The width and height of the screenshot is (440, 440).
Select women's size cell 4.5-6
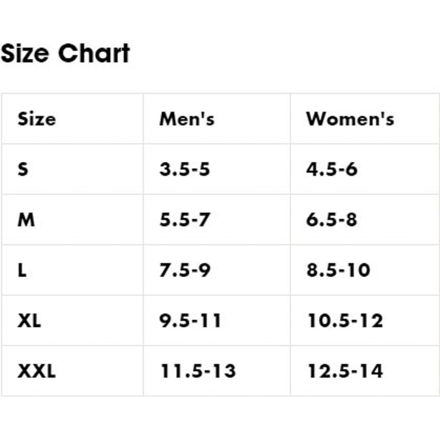[332, 169]
